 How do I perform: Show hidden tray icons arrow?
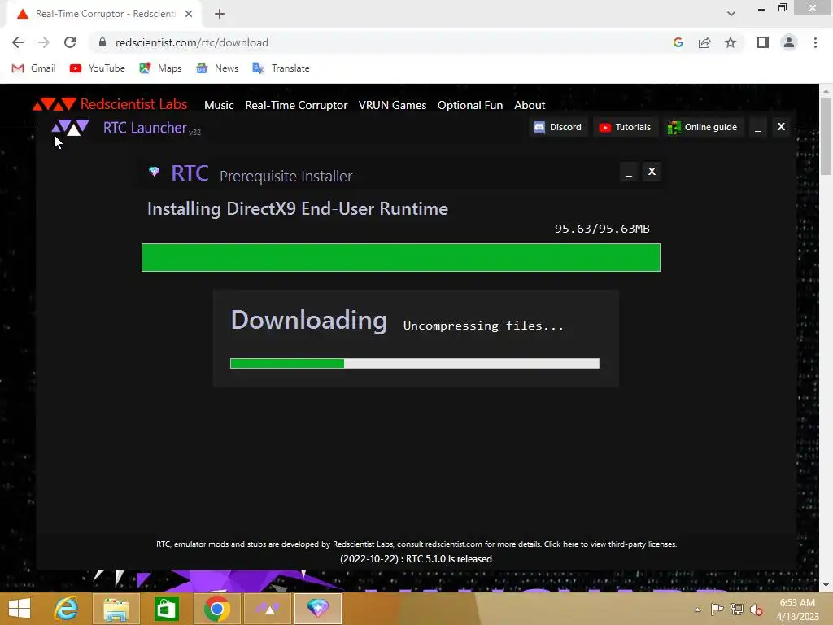tap(697, 610)
